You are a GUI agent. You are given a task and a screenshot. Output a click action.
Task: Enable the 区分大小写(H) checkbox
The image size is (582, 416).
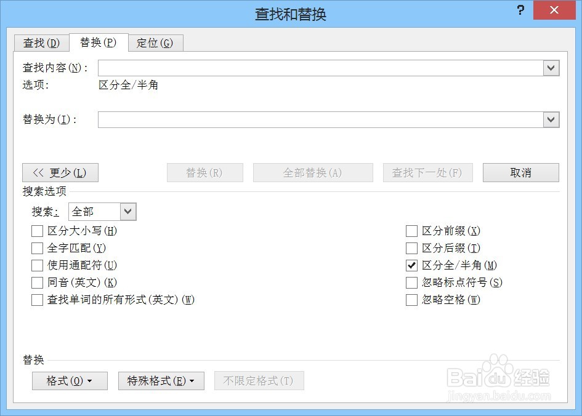pyautogui.click(x=37, y=231)
